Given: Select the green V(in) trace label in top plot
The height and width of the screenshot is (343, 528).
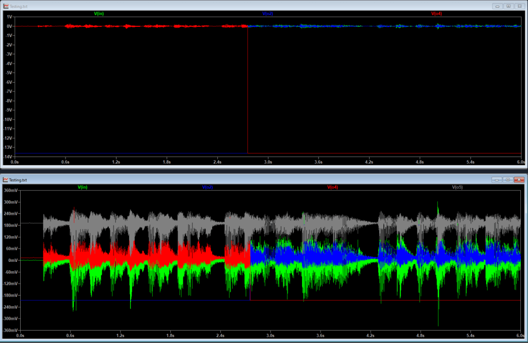Looking at the screenshot, I should click(x=99, y=13).
